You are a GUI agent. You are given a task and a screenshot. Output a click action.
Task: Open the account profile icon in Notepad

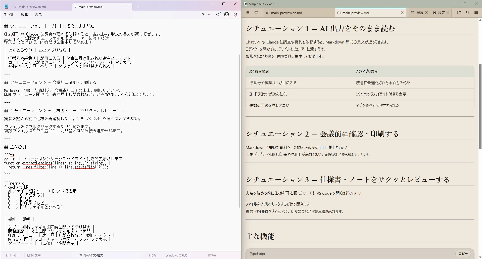(227, 14)
